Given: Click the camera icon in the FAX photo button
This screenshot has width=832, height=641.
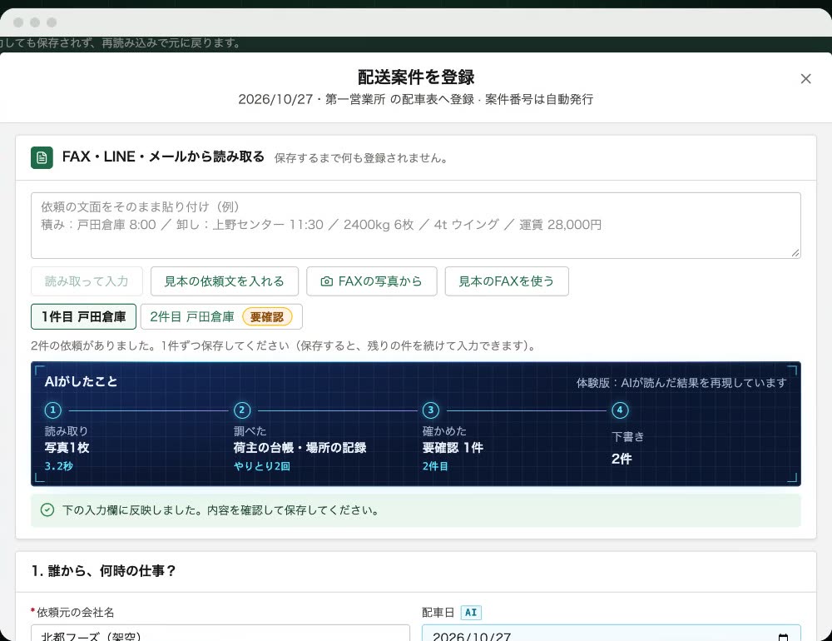Looking at the screenshot, I should click(327, 281).
